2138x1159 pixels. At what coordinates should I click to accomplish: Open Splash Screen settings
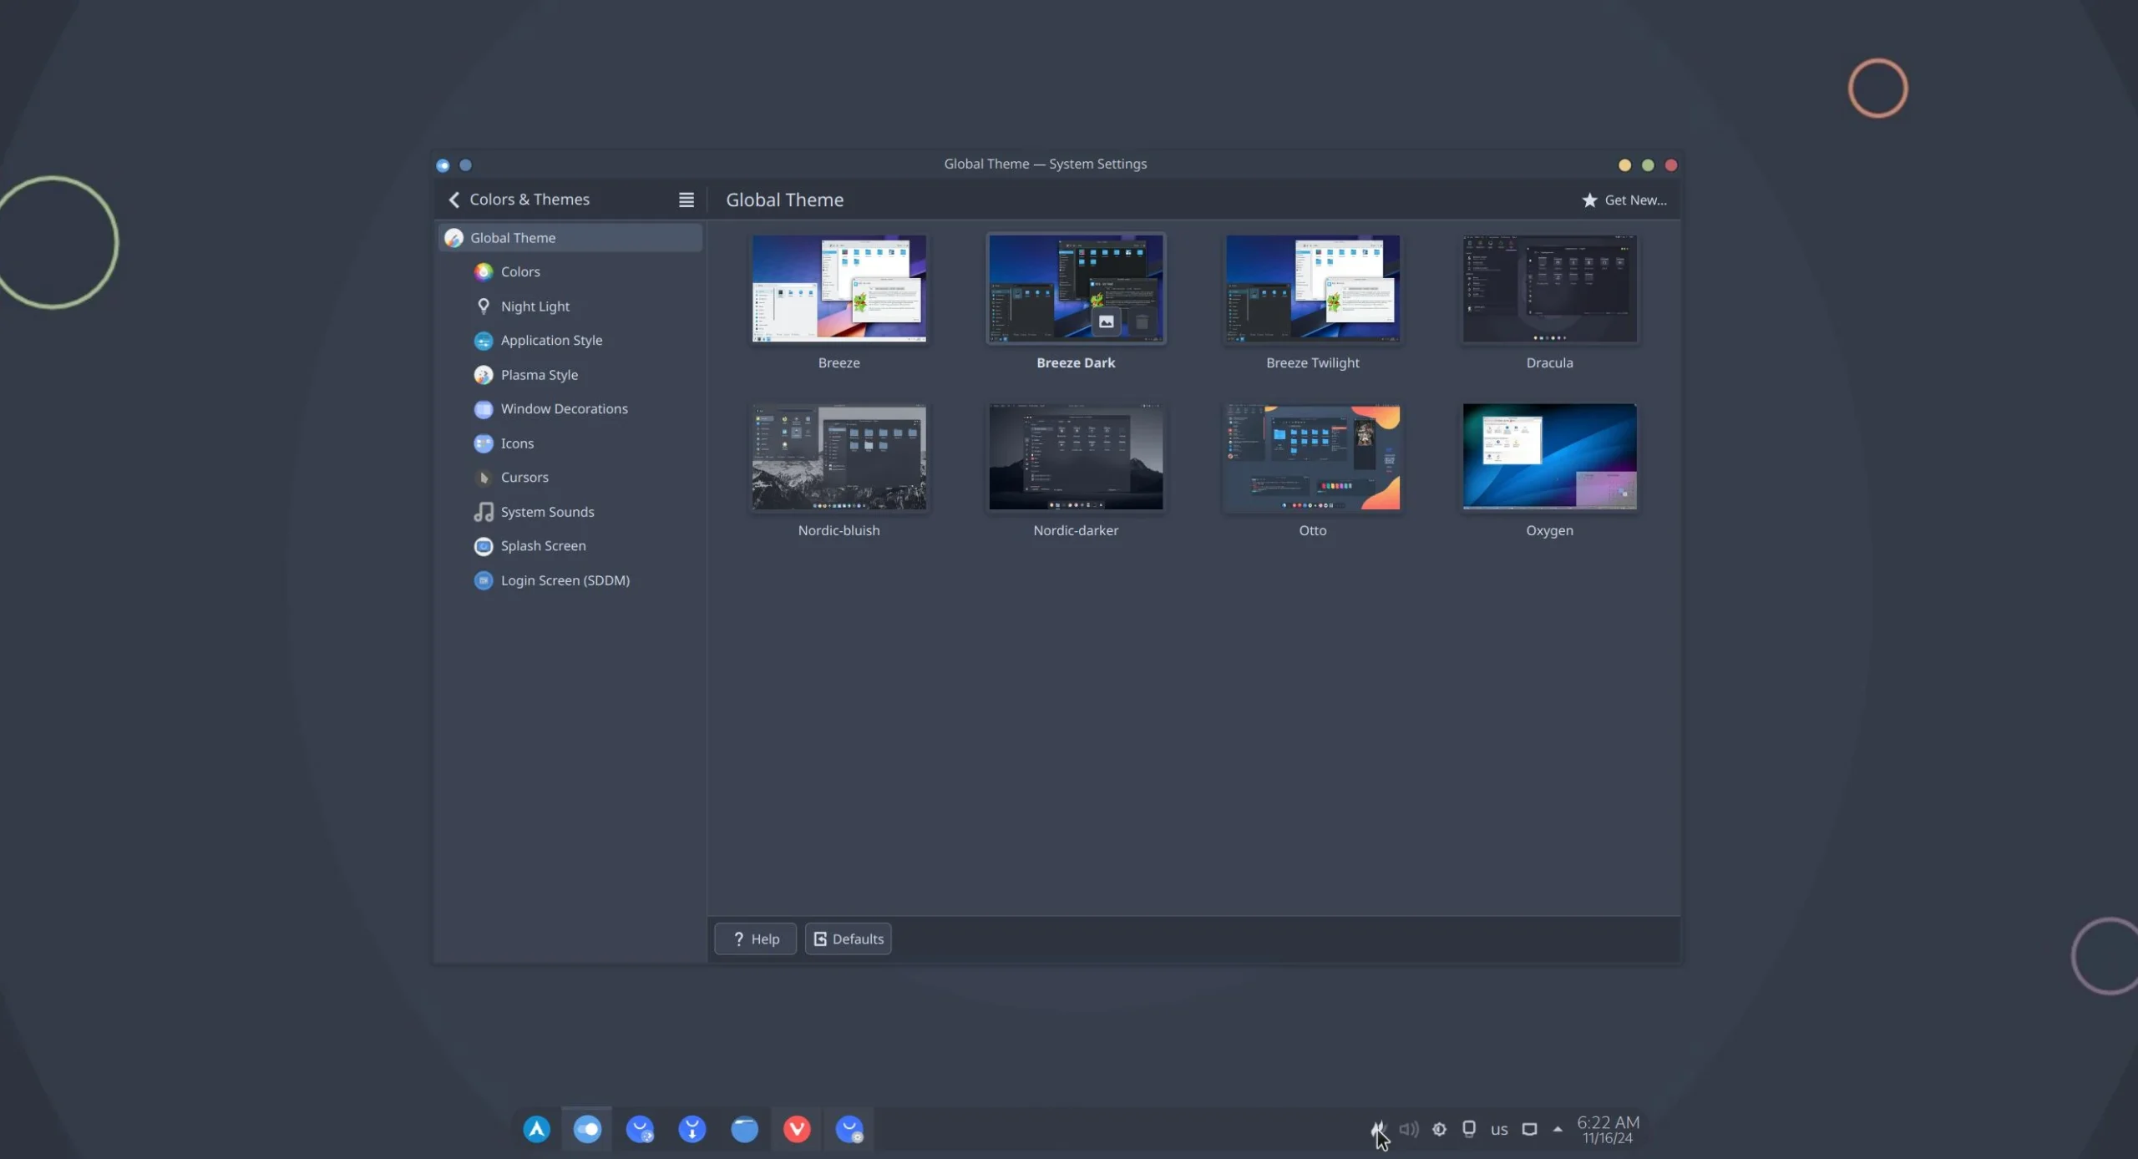[x=544, y=545]
